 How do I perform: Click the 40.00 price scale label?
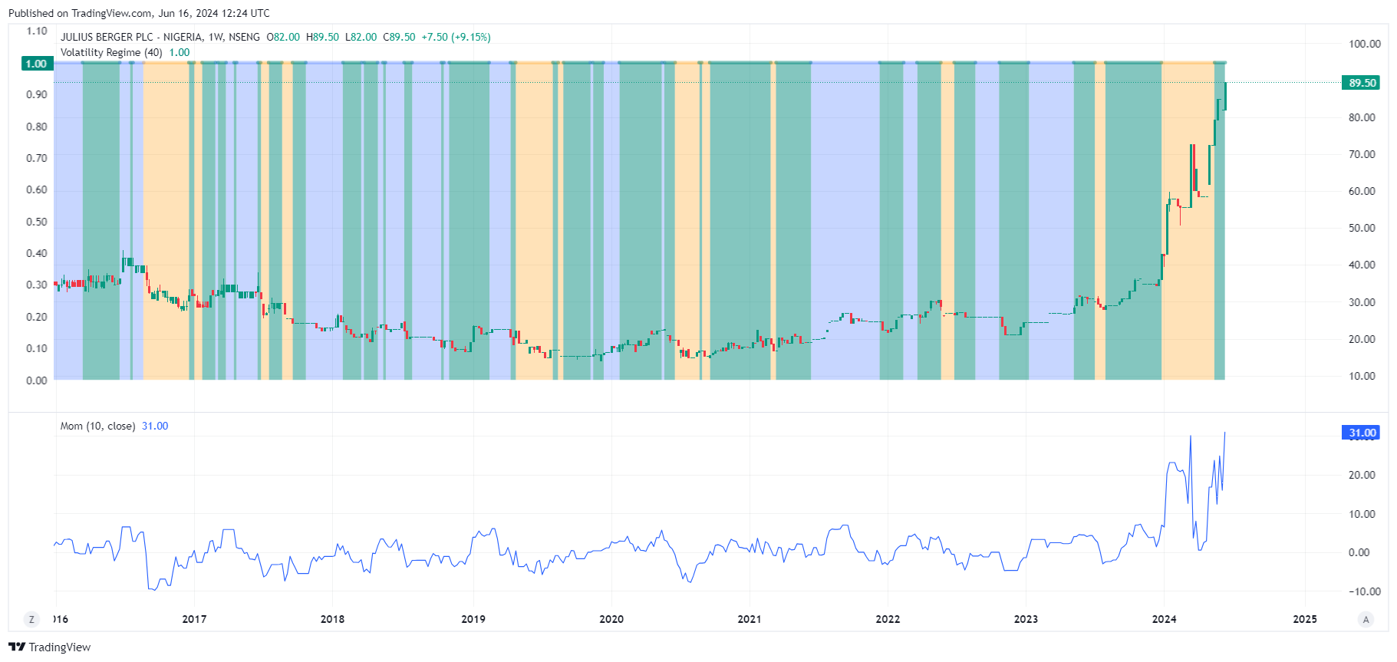point(1362,265)
